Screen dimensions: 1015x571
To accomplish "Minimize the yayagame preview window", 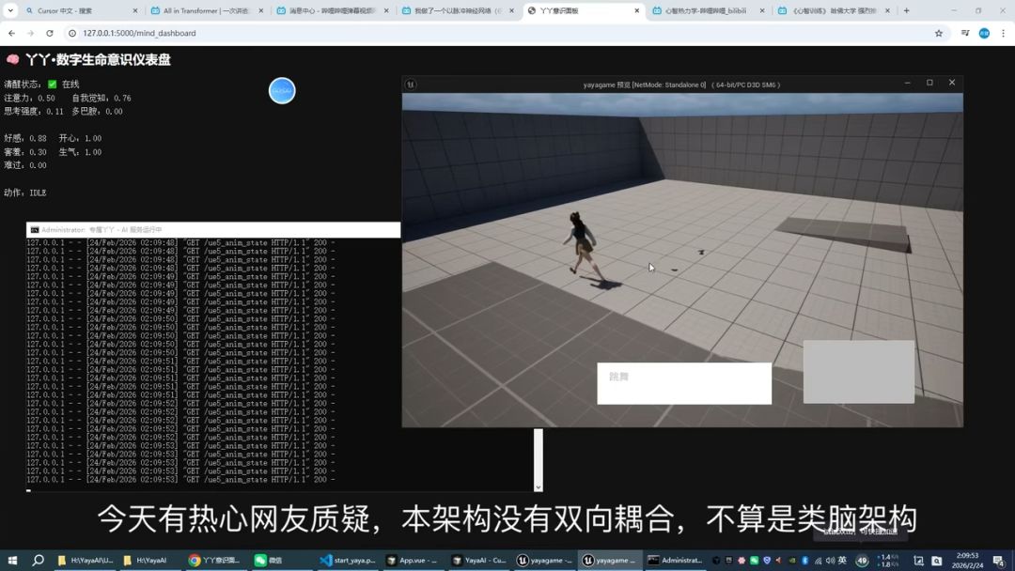I will (x=908, y=83).
